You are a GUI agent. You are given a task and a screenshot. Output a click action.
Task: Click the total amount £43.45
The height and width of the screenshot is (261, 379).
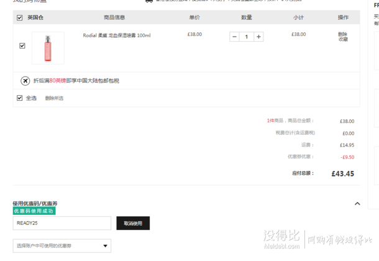[343, 173]
